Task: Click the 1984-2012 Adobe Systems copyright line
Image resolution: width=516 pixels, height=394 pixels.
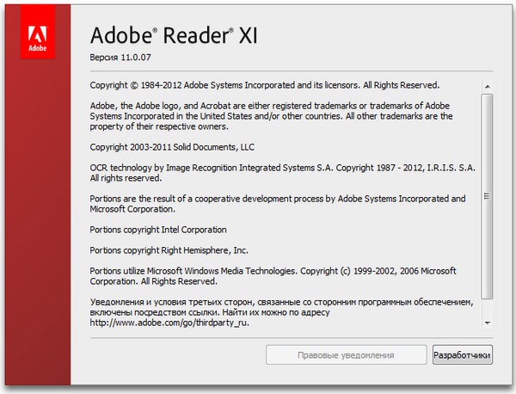Action: pyautogui.click(x=265, y=84)
